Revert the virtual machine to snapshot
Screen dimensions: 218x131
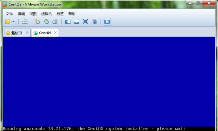46,22
